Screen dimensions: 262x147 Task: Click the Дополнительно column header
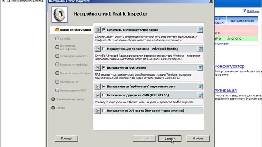pos(242,21)
